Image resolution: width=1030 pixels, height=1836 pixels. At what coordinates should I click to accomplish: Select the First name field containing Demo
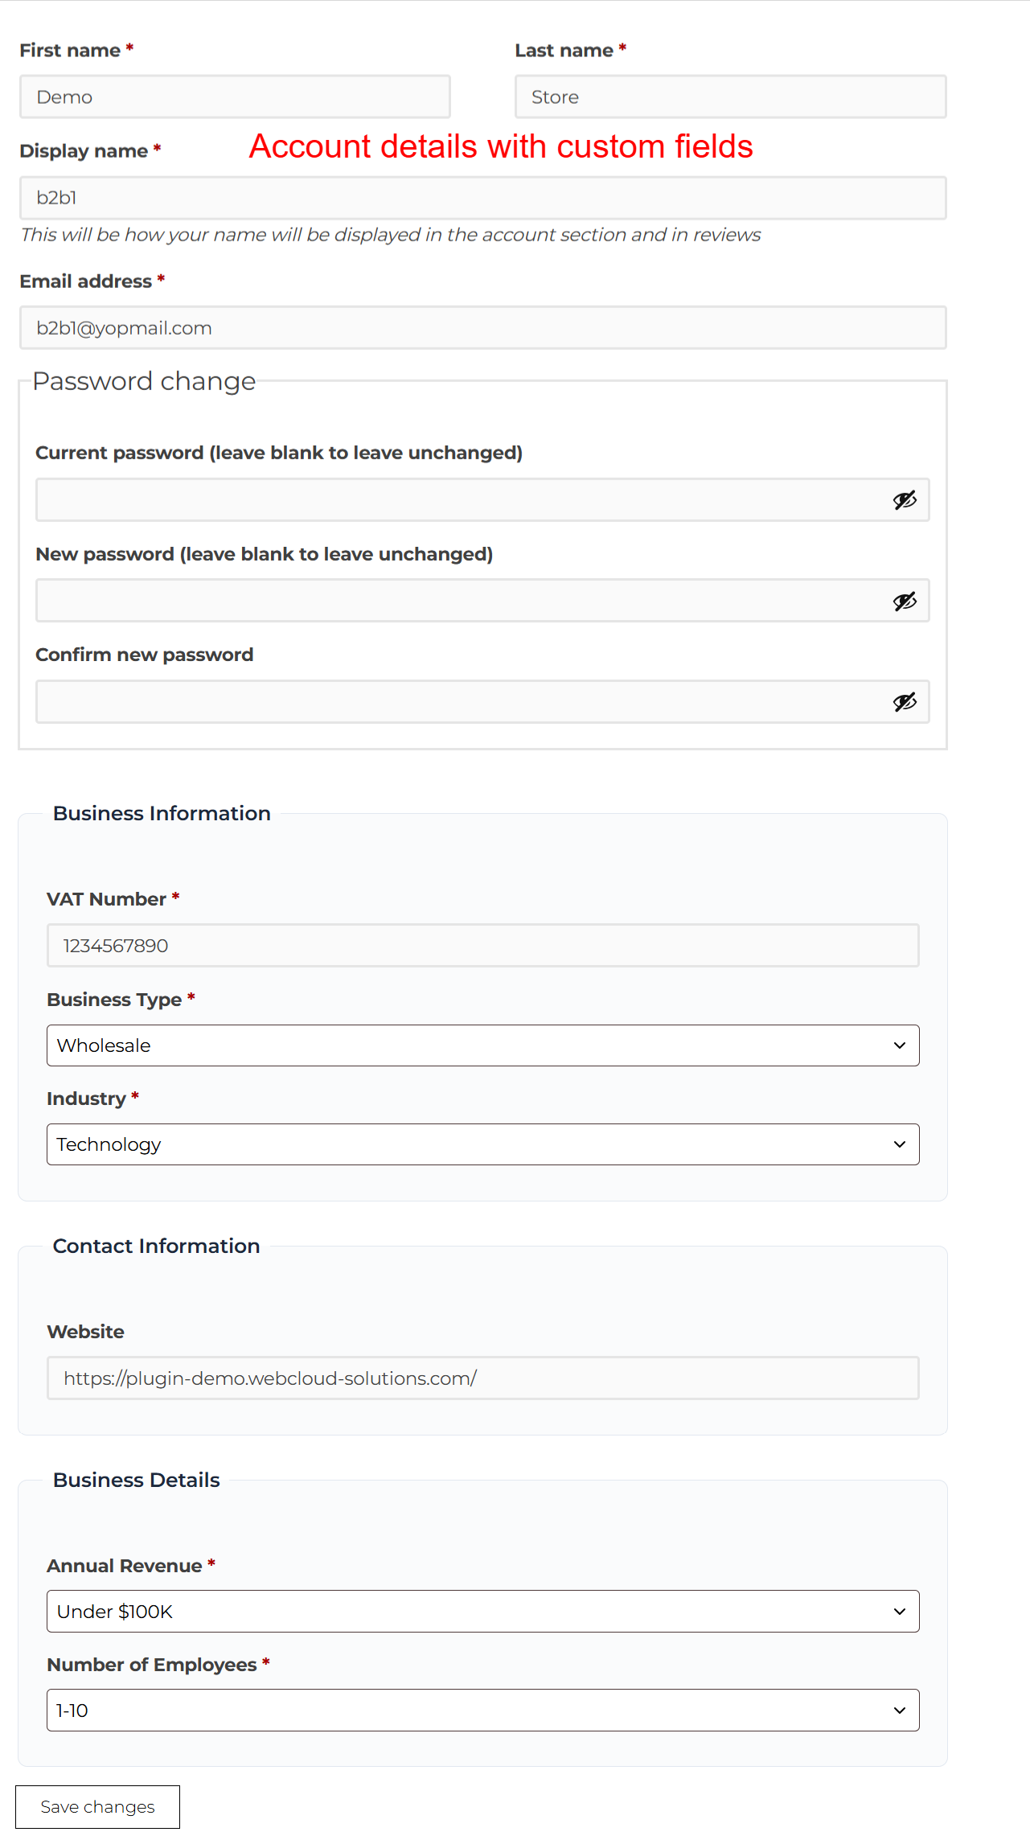click(235, 96)
